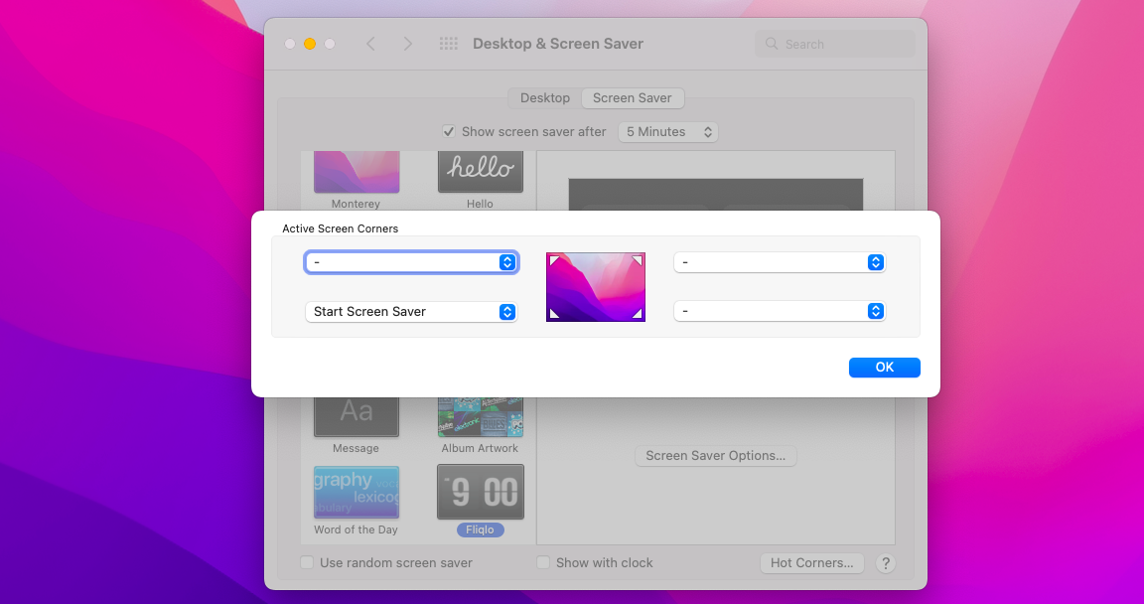Select the Fliqlo screen saver
This screenshot has height=604, width=1144.
click(x=481, y=492)
